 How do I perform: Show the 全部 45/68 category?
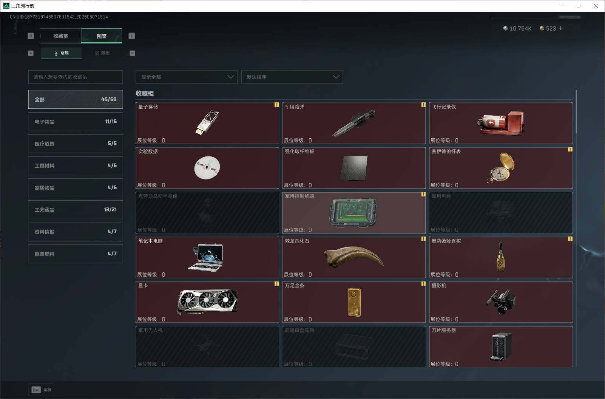76,99
